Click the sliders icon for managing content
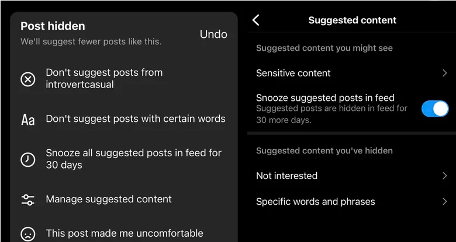The image size is (456, 242). coord(28,199)
